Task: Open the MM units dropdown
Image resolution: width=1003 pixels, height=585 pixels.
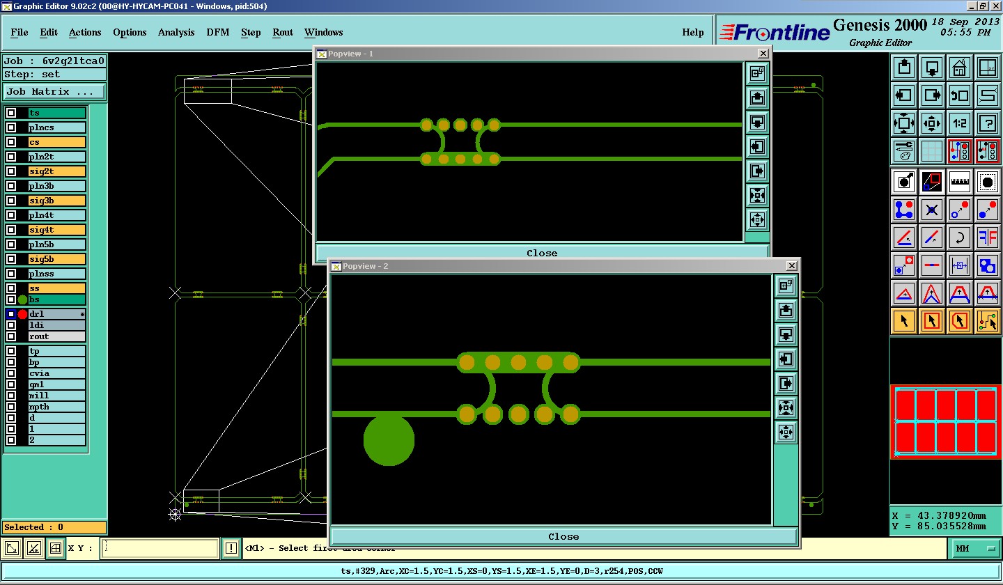Action: point(975,549)
